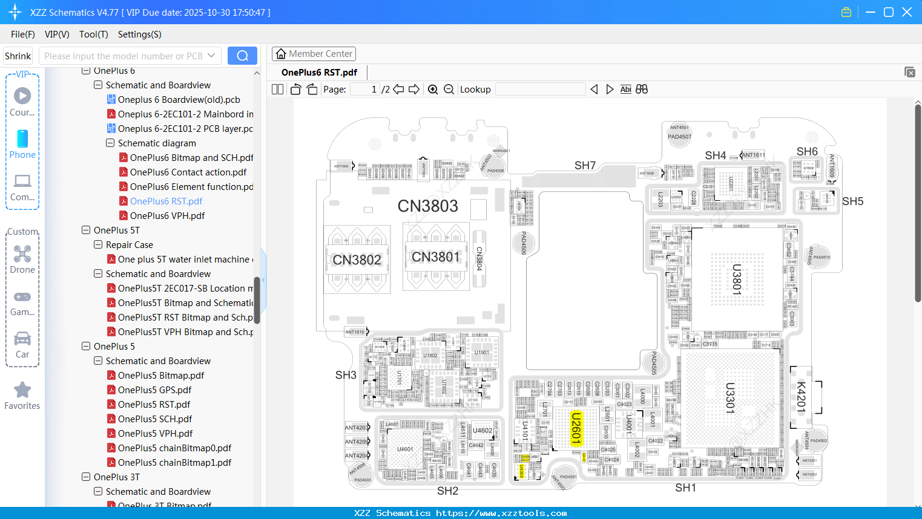This screenshot has height=519, width=922.
Task: Open Oneplus 6-2EC101-2 PCB layer file
Action: [x=180, y=129]
